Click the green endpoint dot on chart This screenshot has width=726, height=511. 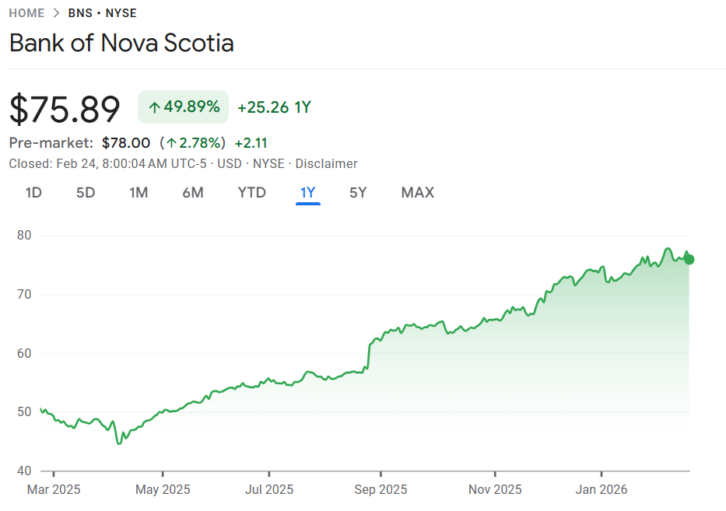click(x=689, y=259)
